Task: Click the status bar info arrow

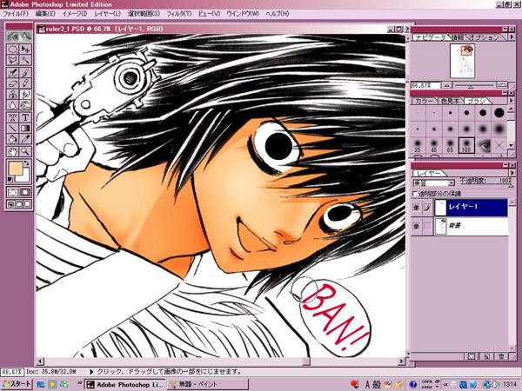Action: click(x=92, y=371)
